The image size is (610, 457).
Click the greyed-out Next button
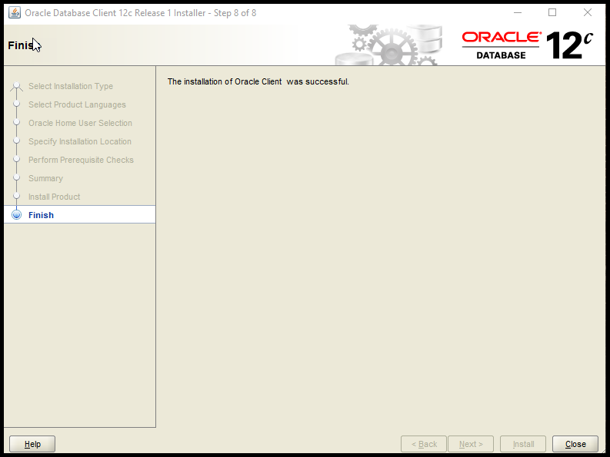(x=471, y=444)
